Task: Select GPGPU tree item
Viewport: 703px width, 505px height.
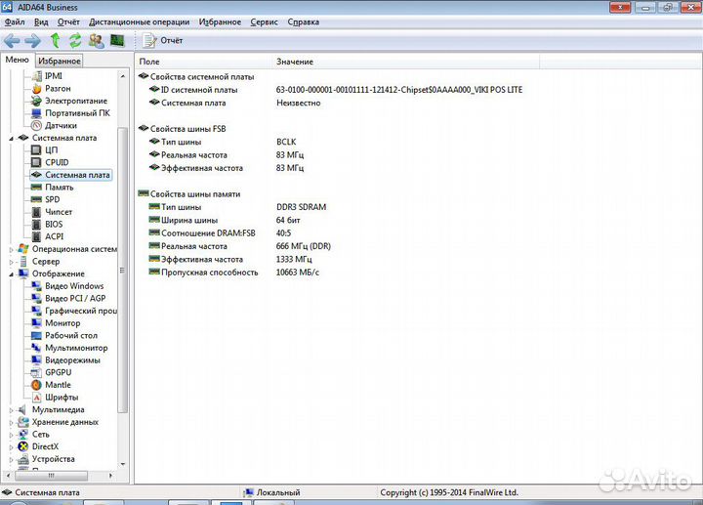Action: click(59, 372)
